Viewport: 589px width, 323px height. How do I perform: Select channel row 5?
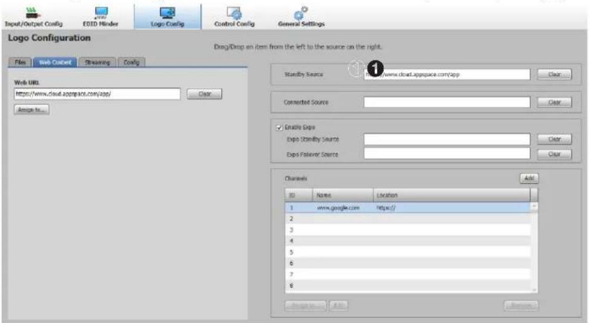coord(408,252)
